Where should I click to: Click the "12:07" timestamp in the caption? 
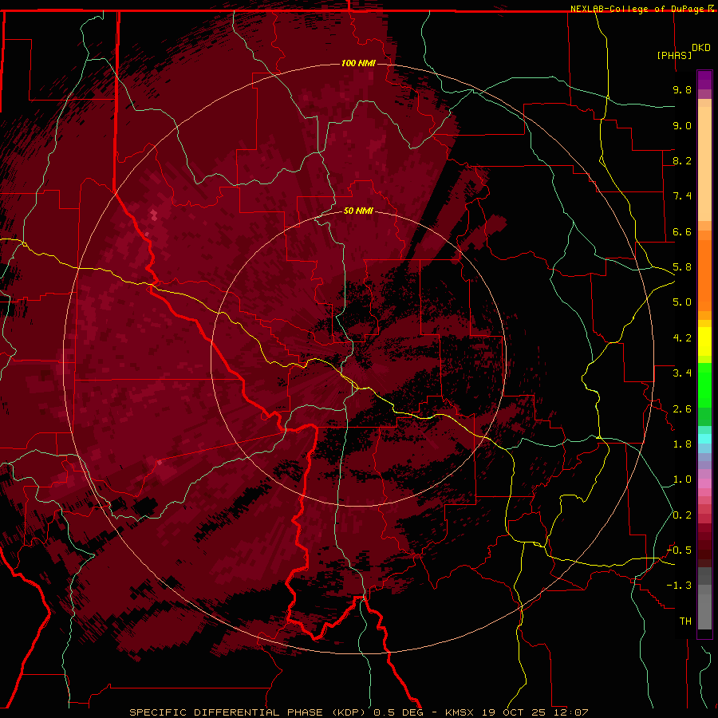pyautogui.click(x=572, y=712)
